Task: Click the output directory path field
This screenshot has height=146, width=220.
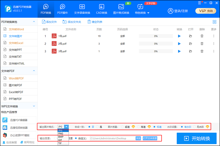Action: pos(112,138)
